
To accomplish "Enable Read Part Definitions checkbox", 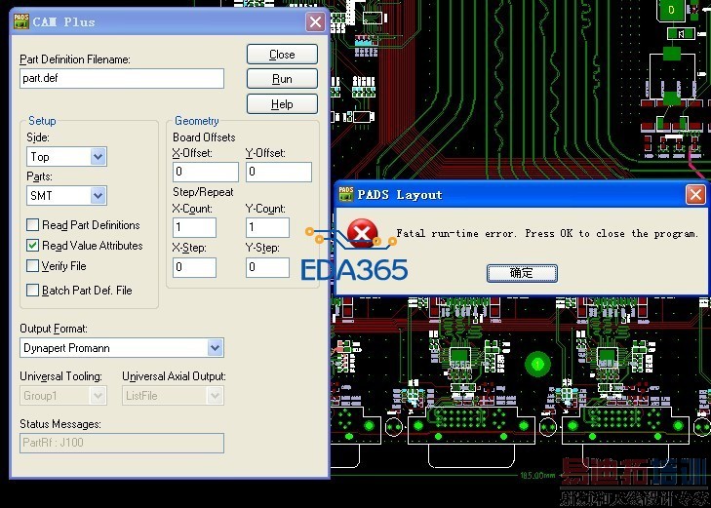I will (x=32, y=225).
